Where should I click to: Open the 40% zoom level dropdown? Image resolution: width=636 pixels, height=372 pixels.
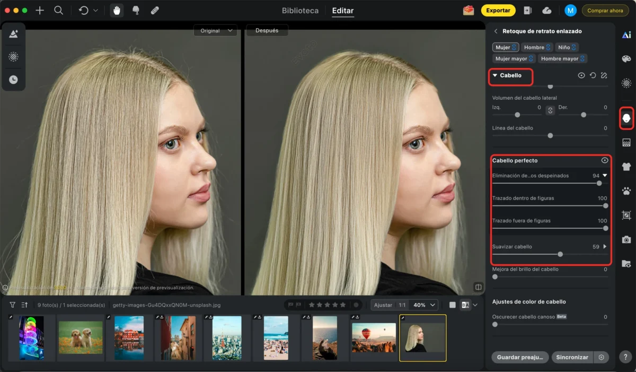(425, 305)
